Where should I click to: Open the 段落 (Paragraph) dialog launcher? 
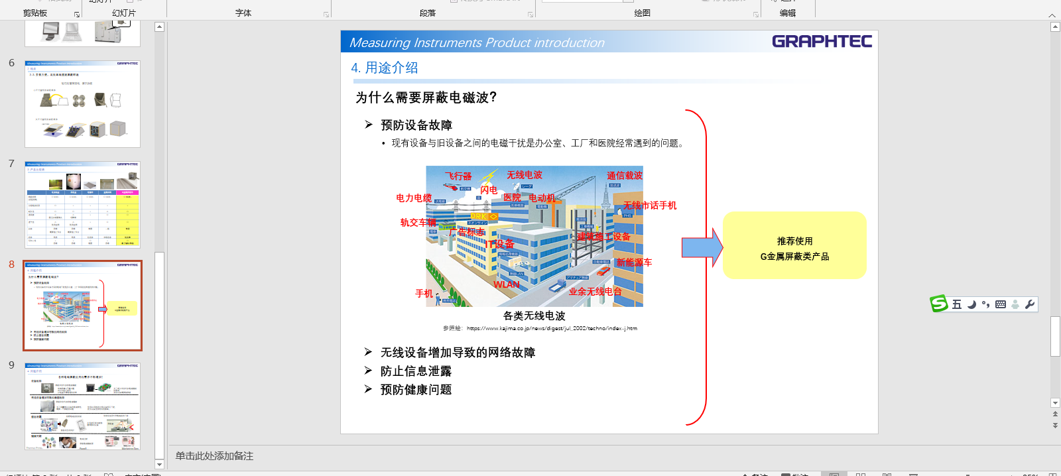pyautogui.click(x=530, y=15)
